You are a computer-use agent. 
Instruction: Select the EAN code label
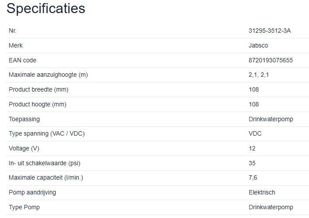(22, 60)
